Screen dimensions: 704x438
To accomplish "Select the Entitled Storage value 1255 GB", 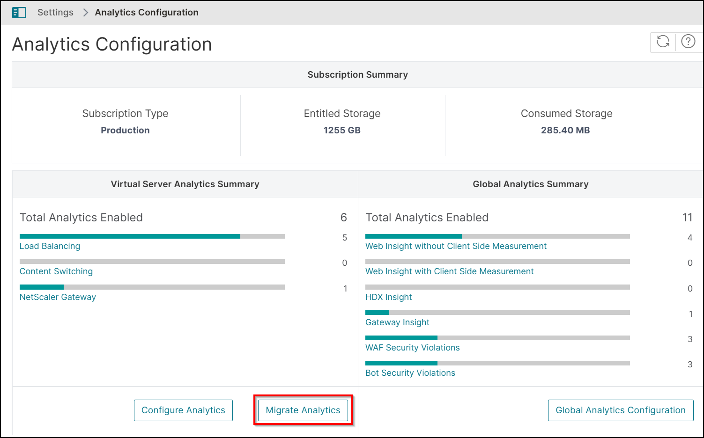I will 342,131.
